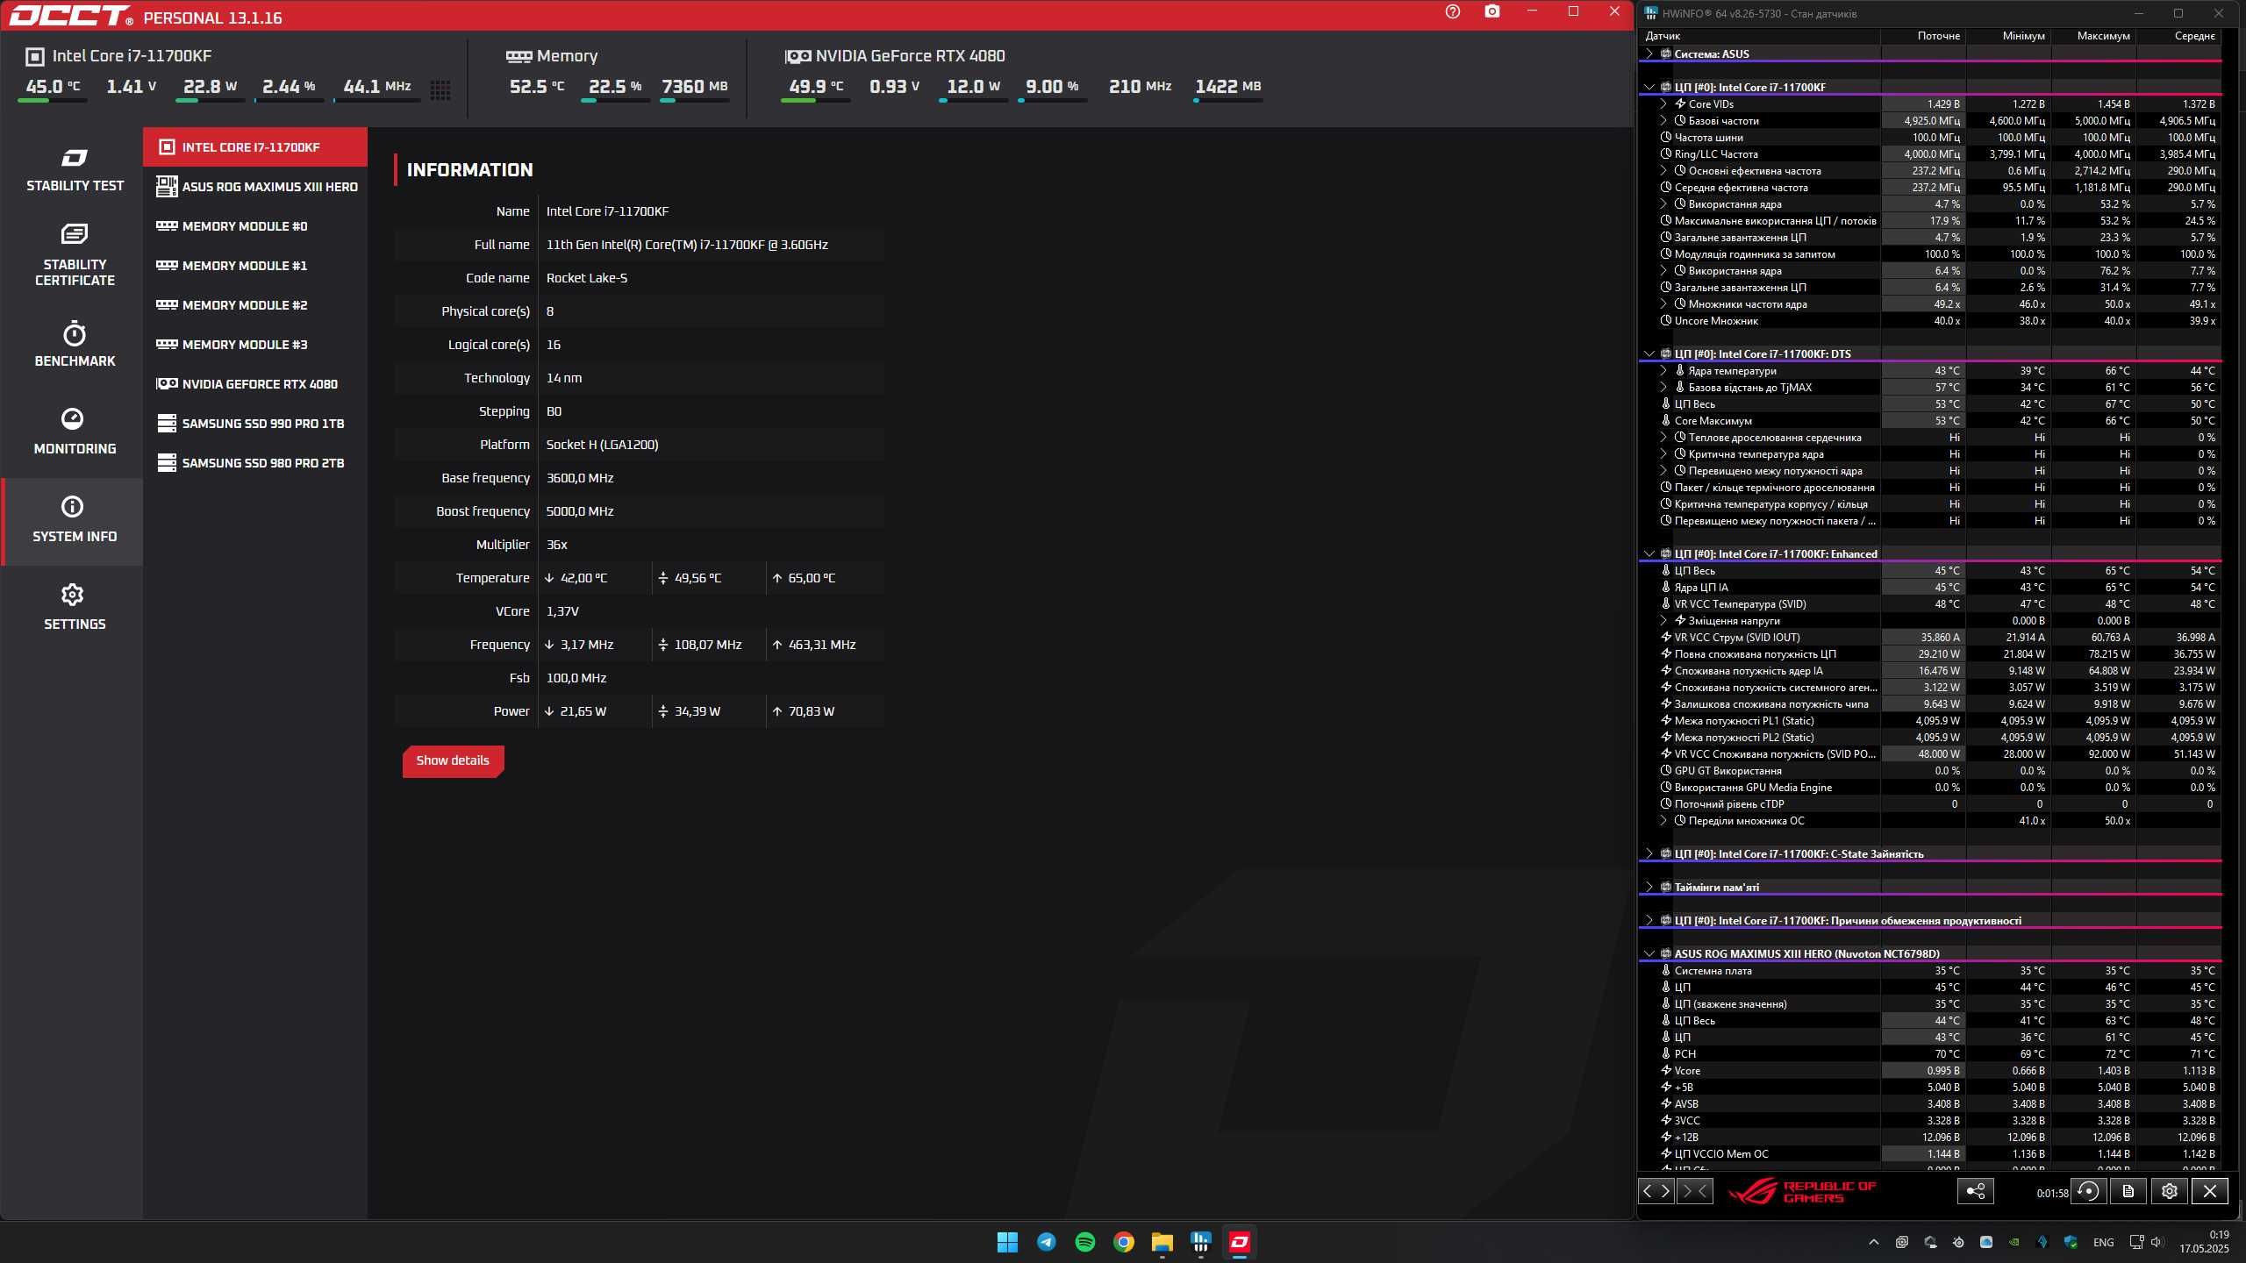This screenshot has height=1263, width=2246.
Task: Open File Explorer from the taskbar
Action: click(1162, 1242)
